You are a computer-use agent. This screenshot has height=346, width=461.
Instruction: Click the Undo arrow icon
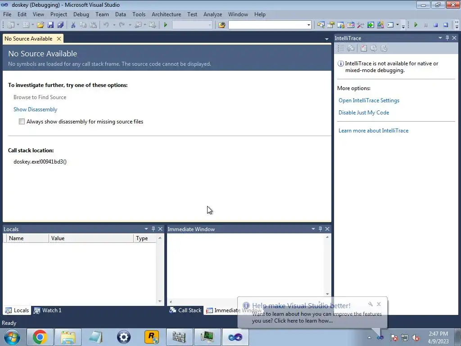[106, 25]
